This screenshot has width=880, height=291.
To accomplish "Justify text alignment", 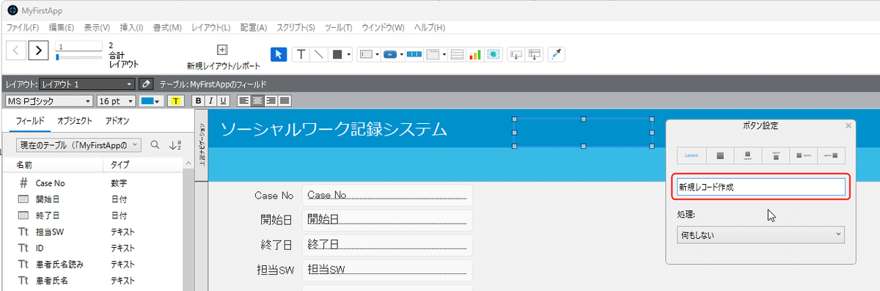I will [x=285, y=100].
